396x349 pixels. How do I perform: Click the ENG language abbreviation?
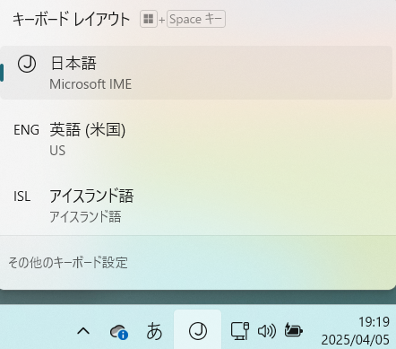26,130
